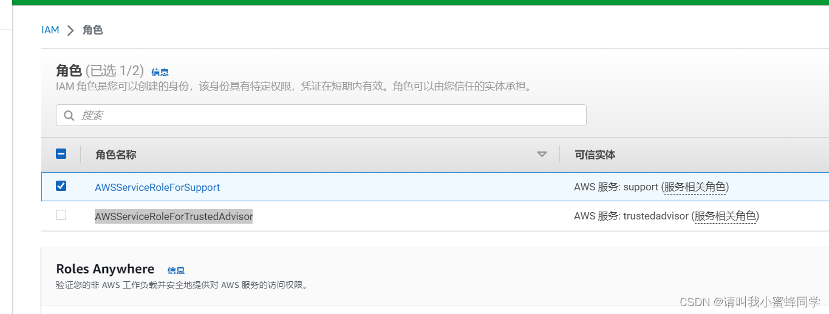Screen dimensions: 829x314
Task: Uncheck the AWSServiceRoleForSupport checkbox
Action: click(61, 186)
